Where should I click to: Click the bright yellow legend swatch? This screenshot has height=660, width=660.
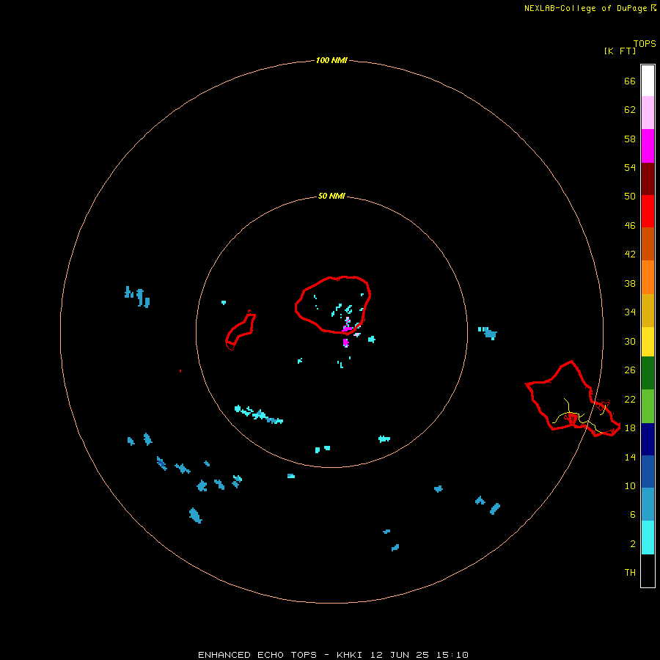[x=648, y=342]
